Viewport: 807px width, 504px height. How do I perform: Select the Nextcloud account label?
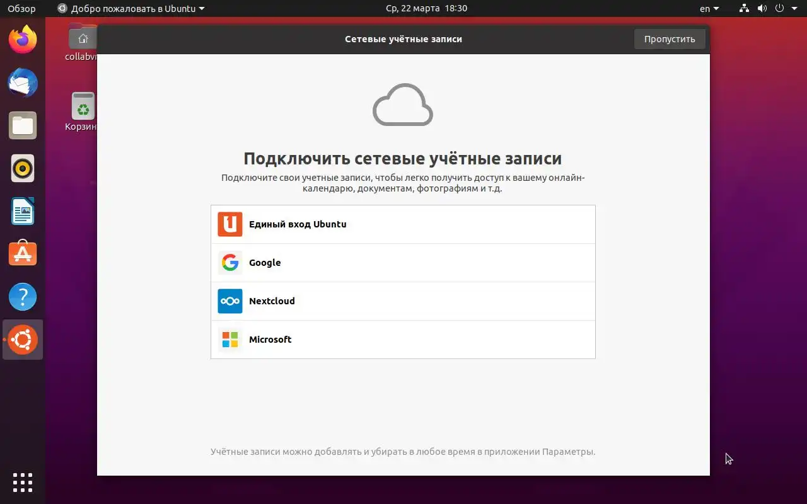point(272,301)
